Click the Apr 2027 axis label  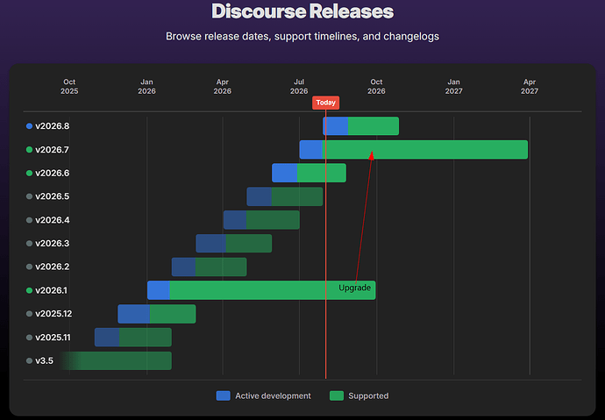click(x=530, y=87)
